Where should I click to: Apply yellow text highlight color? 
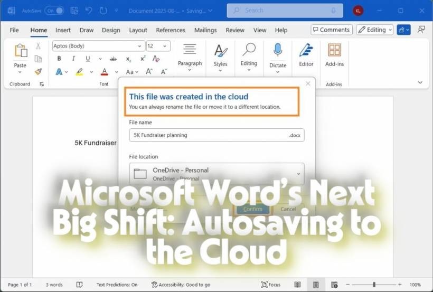tap(80, 72)
